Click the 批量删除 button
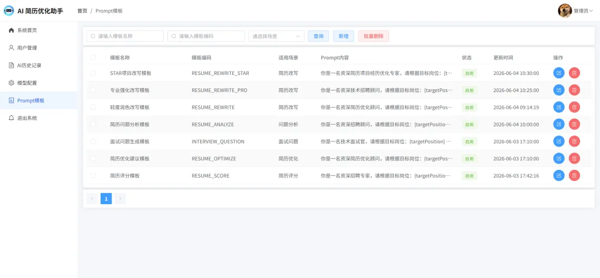This screenshot has height=278, width=600. point(373,36)
